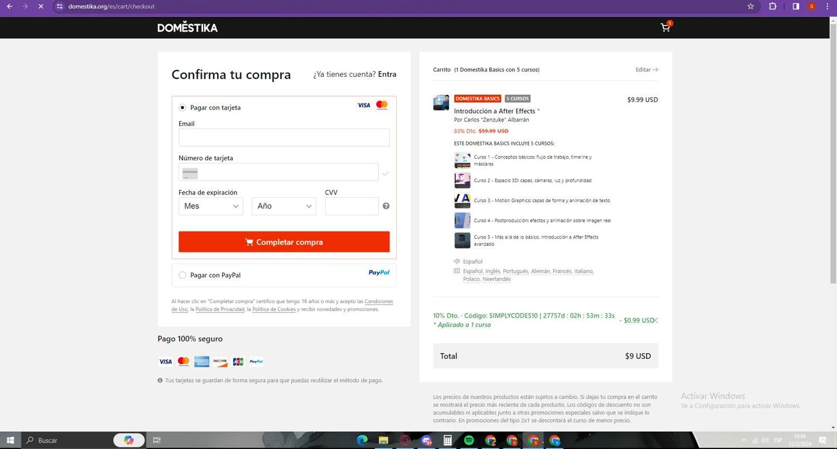This screenshot has height=449, width=837.
Task: Click the Curso 1 thumbnail image
Action: click(462, 160)
